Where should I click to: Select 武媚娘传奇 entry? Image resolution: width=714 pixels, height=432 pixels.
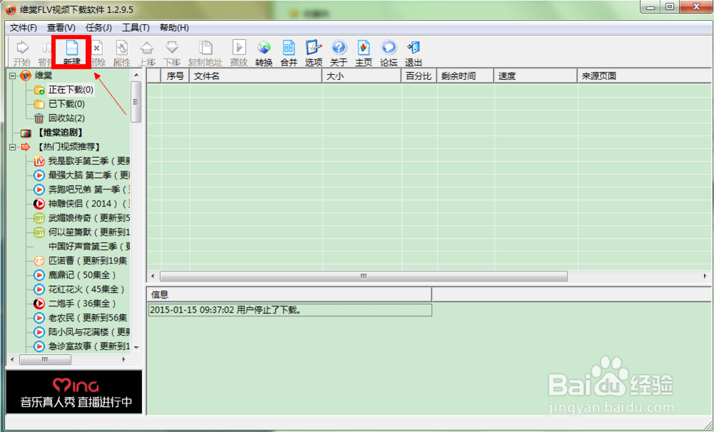point(89,218)
